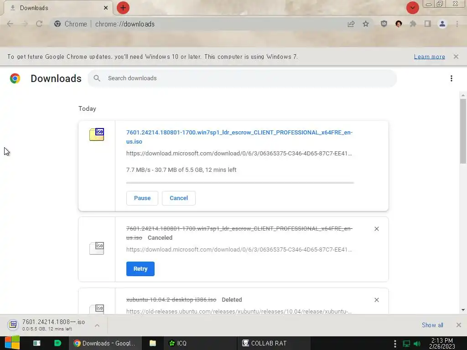Open the Chrome profile icon
The height and width of the screenshot is (350, 467).
(442, 24)
